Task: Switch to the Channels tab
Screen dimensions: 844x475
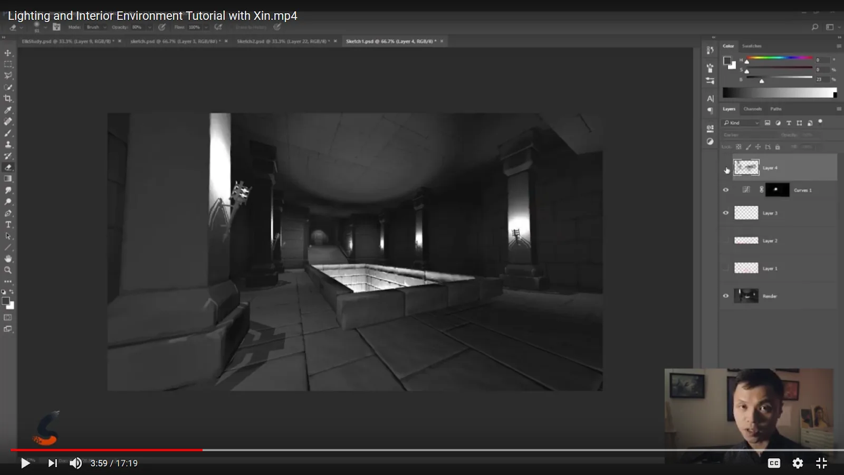Action: point(753,109)
